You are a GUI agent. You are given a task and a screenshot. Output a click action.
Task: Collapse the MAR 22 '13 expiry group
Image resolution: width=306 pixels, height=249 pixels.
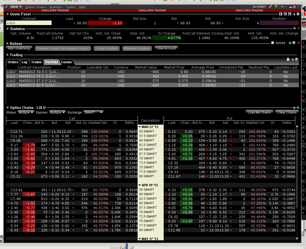[140, 127]
